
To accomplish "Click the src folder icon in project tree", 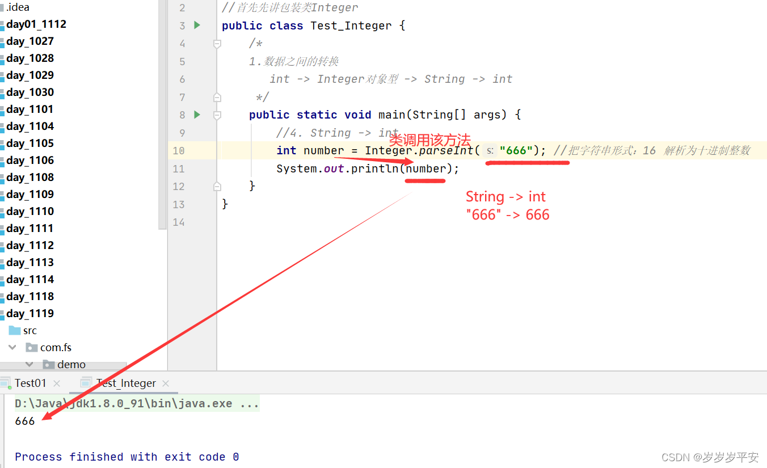I will [15, 330].
